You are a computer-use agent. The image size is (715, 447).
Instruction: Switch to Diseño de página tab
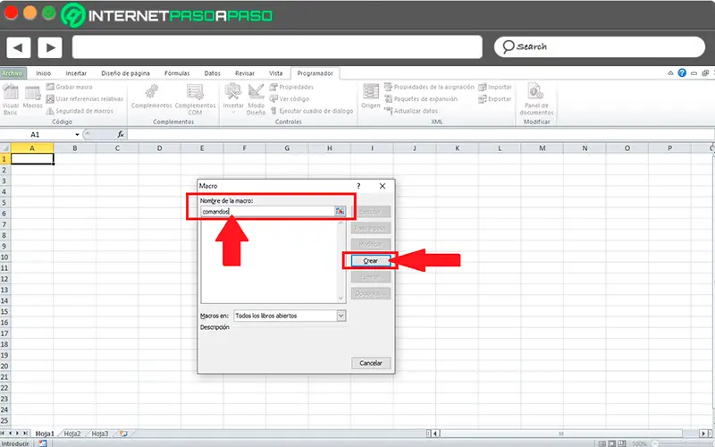[x=125, y=73]
